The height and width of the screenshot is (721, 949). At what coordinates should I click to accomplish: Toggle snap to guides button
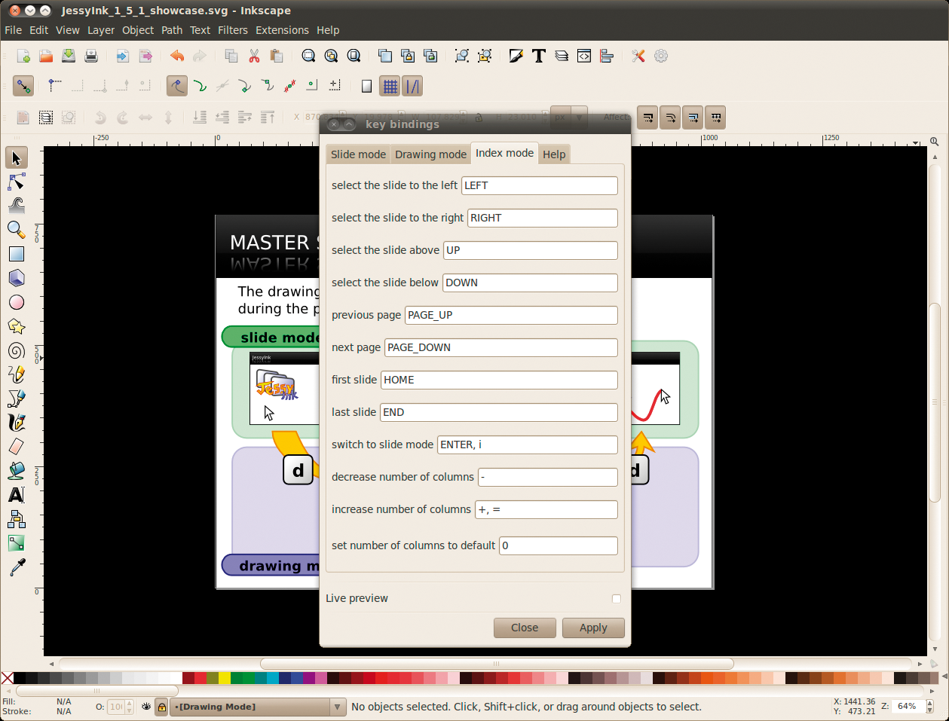pyautogui.click(x=412, y=86)
